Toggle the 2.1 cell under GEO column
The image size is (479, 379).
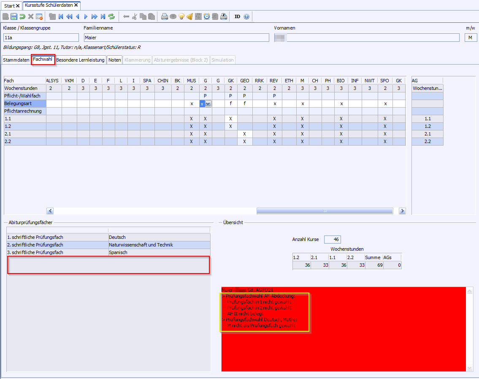pos(244,134)
